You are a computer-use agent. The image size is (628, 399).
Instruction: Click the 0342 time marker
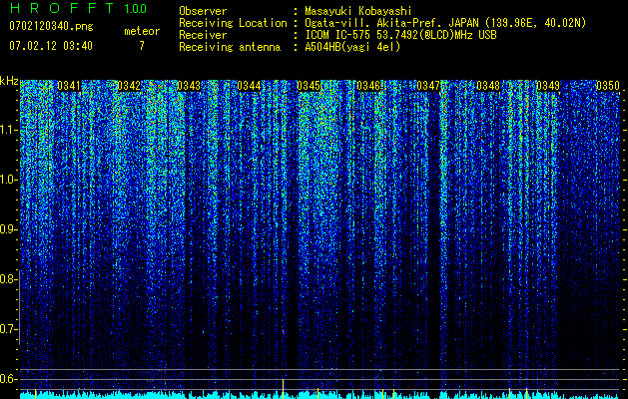pos(129,86)
